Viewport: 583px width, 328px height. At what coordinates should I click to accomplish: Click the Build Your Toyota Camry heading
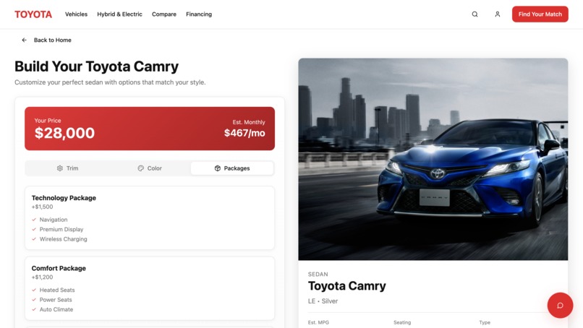(x=97, y=66)
